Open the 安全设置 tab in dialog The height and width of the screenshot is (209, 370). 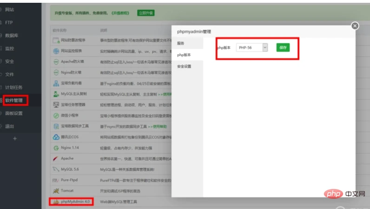(x=187, y=66)
